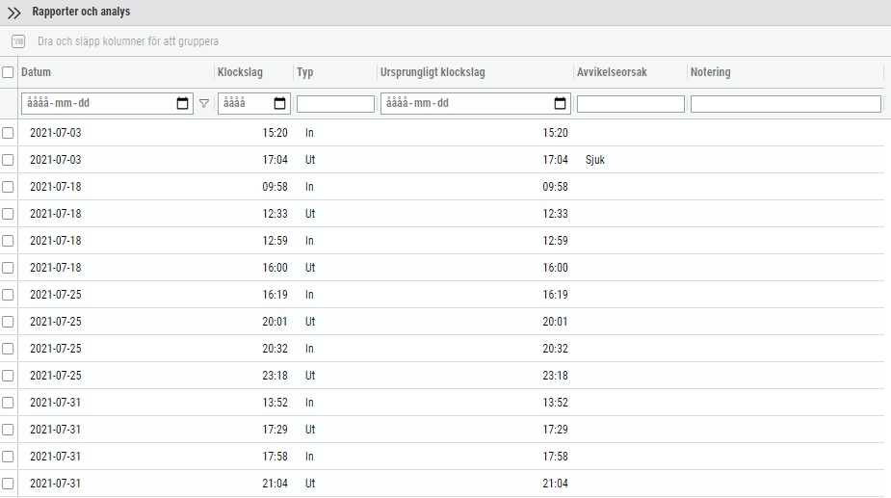Open the Datum filter calendar picker
891x498 pixels.
[x=182, y=103]
